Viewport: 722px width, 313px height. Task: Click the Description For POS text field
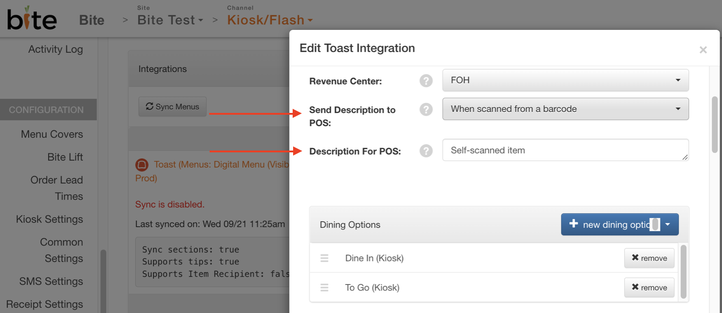point(566,150)
